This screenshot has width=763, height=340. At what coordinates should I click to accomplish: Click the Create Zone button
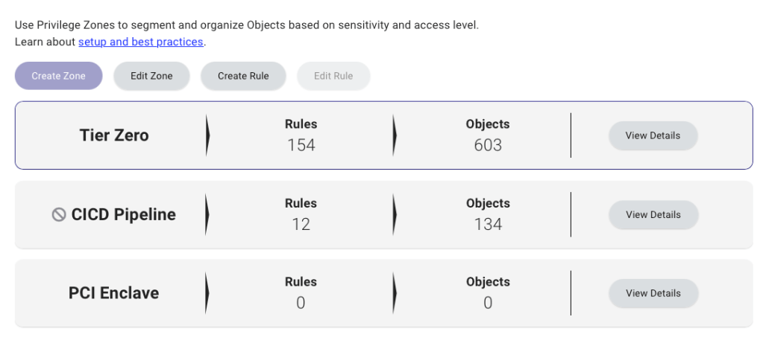[58, 76]
